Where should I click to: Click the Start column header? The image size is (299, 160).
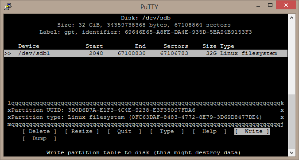(94, 46)
